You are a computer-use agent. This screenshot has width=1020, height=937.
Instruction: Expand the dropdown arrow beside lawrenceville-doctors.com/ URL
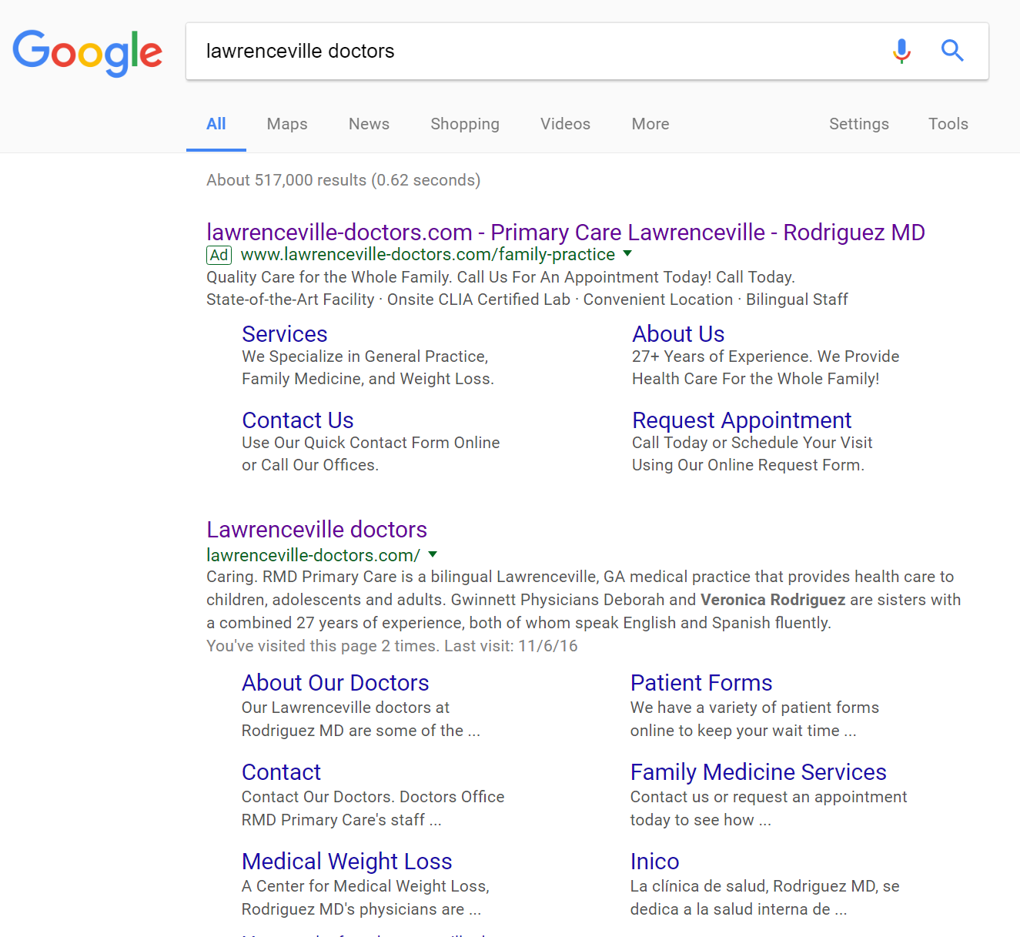click(433, 554)
